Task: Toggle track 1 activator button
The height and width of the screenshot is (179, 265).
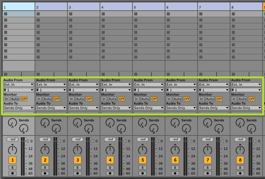Action: 13,160
